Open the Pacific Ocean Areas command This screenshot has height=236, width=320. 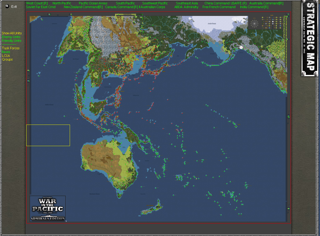point(92,3)
